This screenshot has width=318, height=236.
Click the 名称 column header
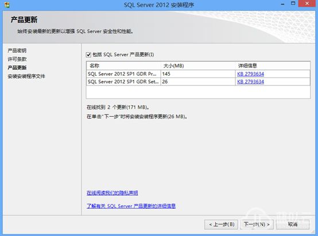123,66
